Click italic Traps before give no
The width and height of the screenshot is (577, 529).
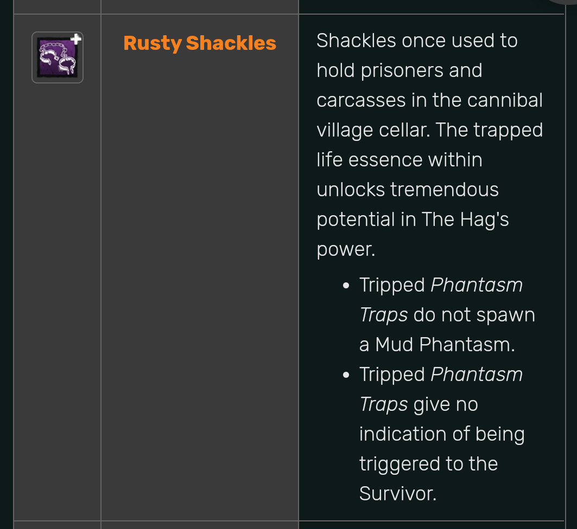click(383, 404)
